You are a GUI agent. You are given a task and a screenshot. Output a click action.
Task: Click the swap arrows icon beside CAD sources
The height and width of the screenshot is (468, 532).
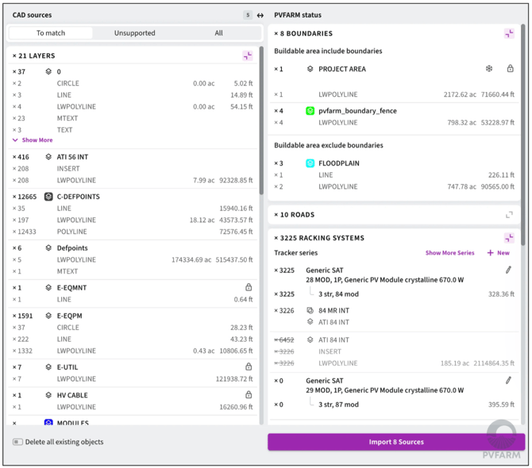260,15
